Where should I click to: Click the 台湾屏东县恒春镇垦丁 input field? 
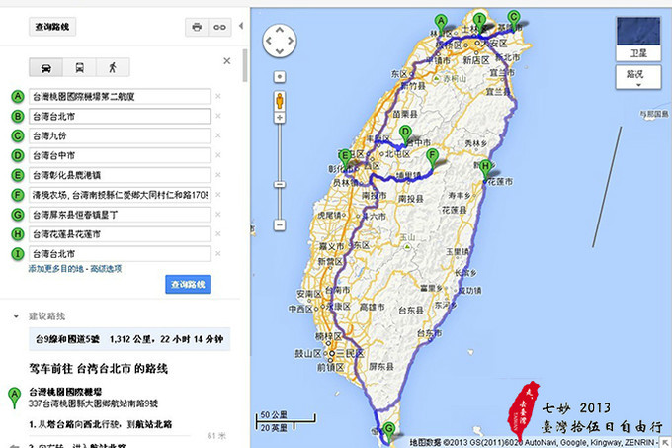pyautogui.click(x=120, y=215)
